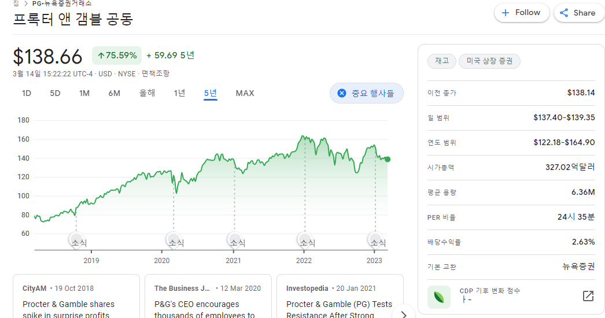Click the + 59.69 5년 change text
Screen dimensions: 605x318
170,55
